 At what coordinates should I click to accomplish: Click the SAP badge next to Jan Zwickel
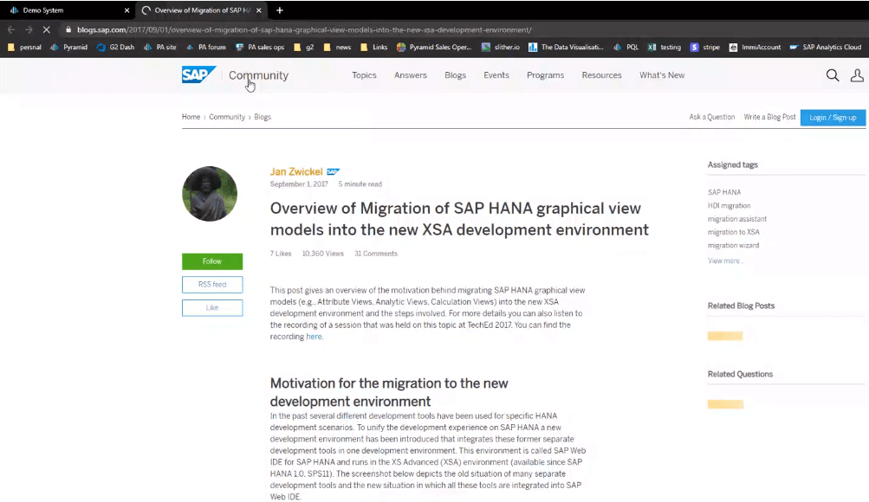[x=333, y=171]
